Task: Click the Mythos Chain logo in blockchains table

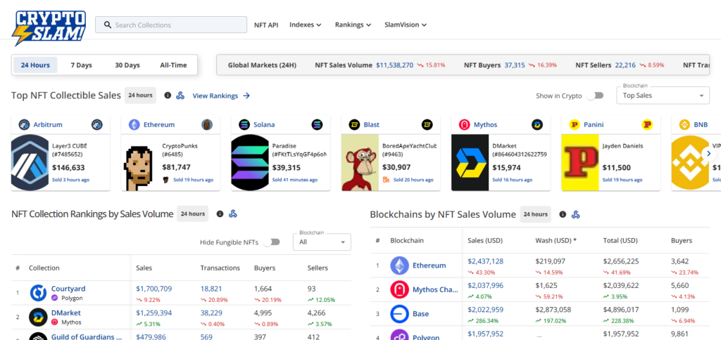Action: [400, 290]
